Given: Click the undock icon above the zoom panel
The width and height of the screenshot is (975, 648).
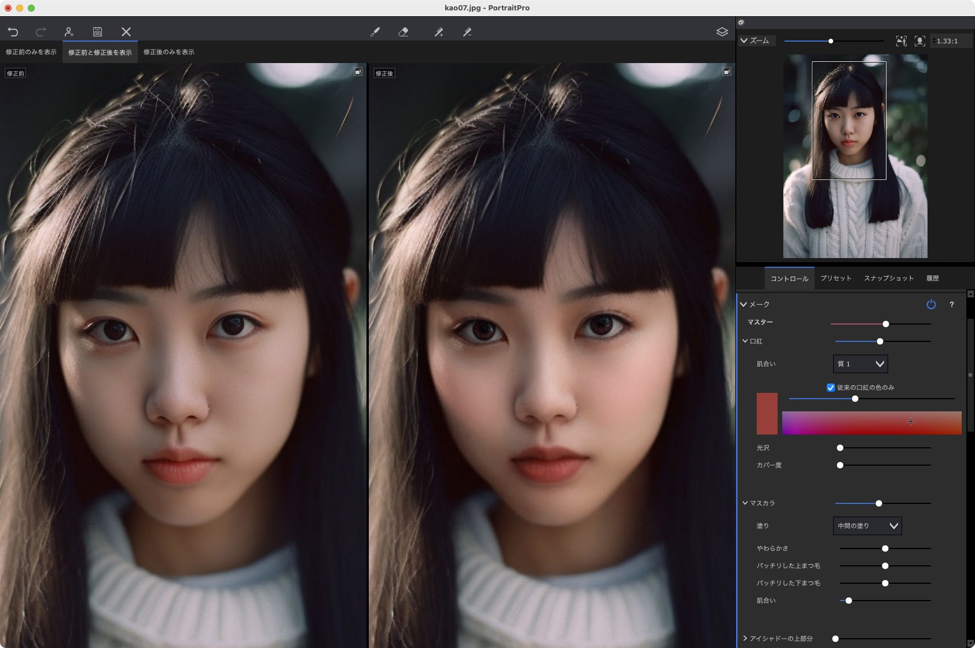Looking at the screenshot, I should [741, 23].
